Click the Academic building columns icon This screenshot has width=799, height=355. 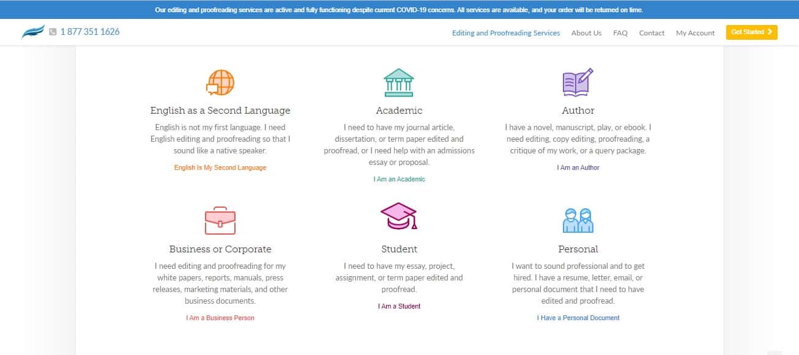click(x=398, y=82)
